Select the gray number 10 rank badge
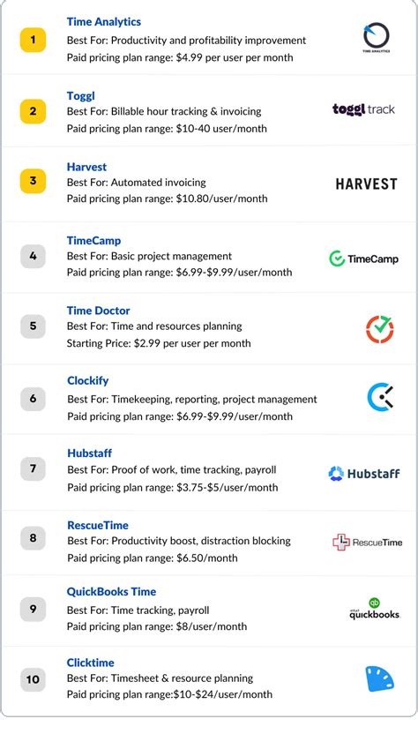Viewport: 418px width, 734px height. coord(33,679)
